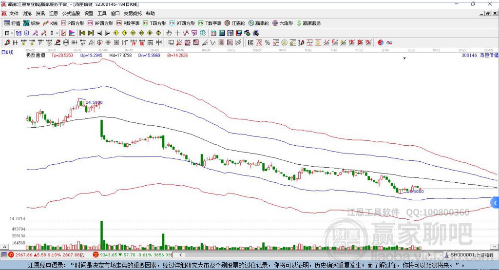Viewport: 499px width, 270px height.
Task: Open 赢家服务 with dollar icon
Action: tap(308, 23)
